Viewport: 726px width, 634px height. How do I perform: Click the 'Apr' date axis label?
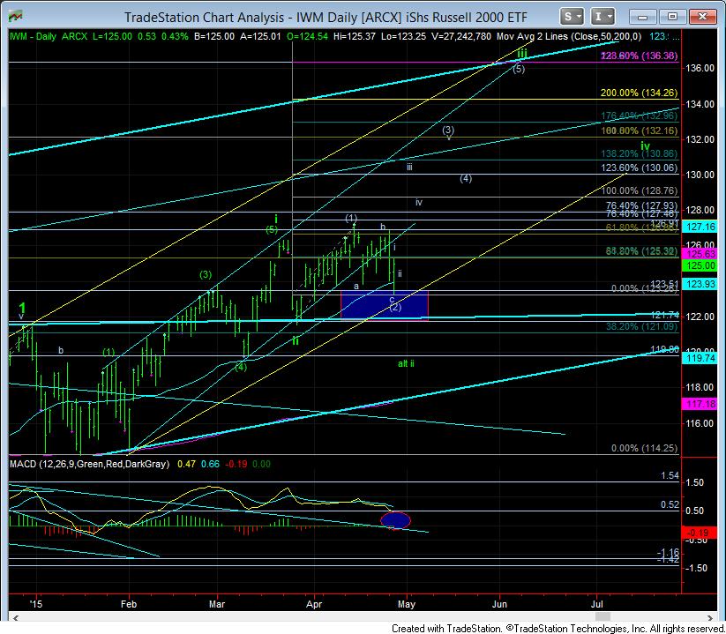click(314, 604)
